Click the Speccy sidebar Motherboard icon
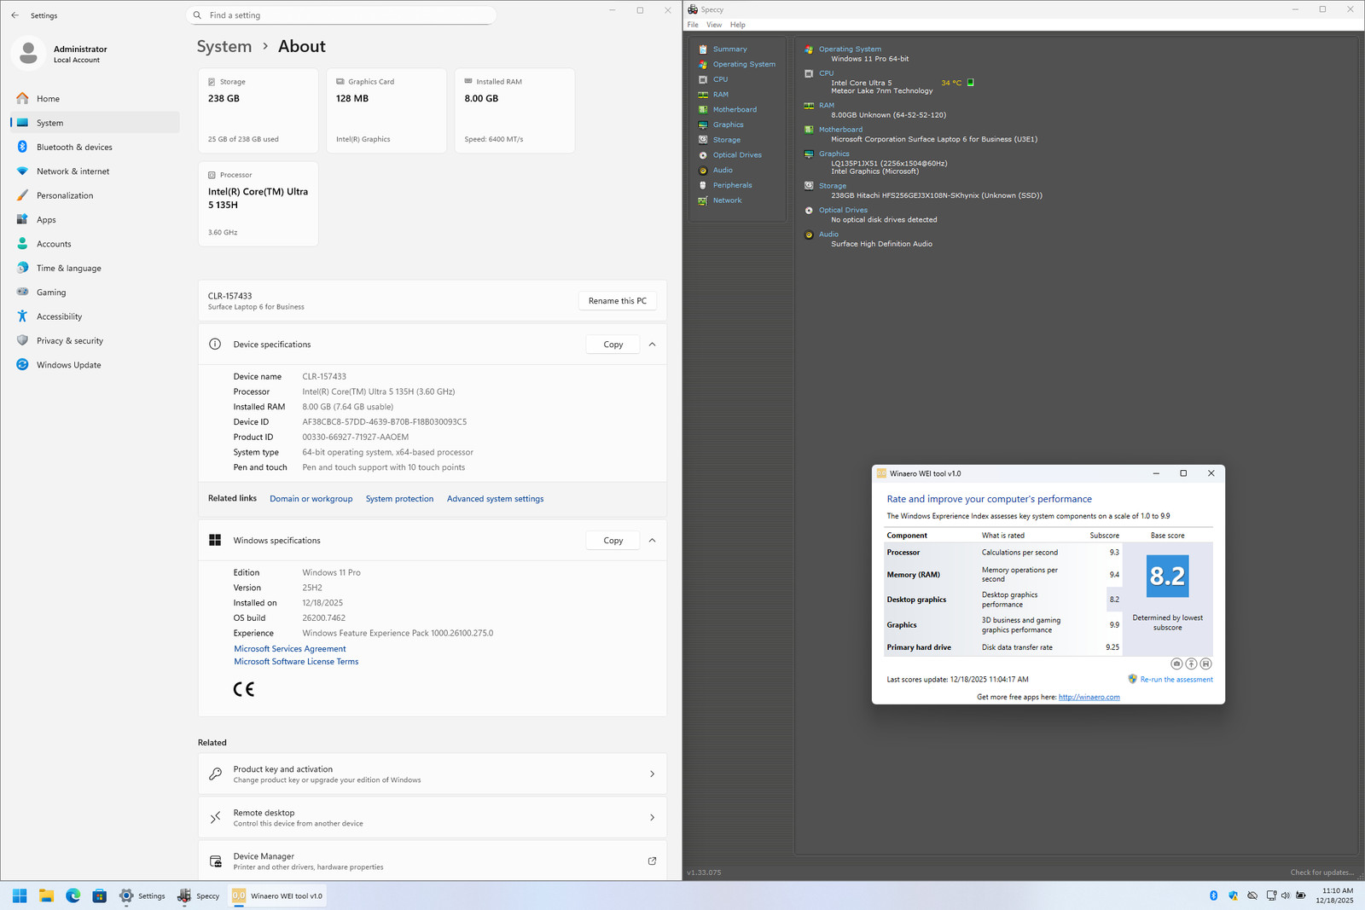Screen dimensions: 1365x910 tap(703, 109)
